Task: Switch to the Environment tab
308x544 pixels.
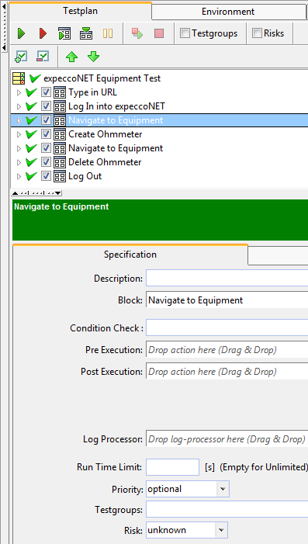Action: click(x=228, y=12)
